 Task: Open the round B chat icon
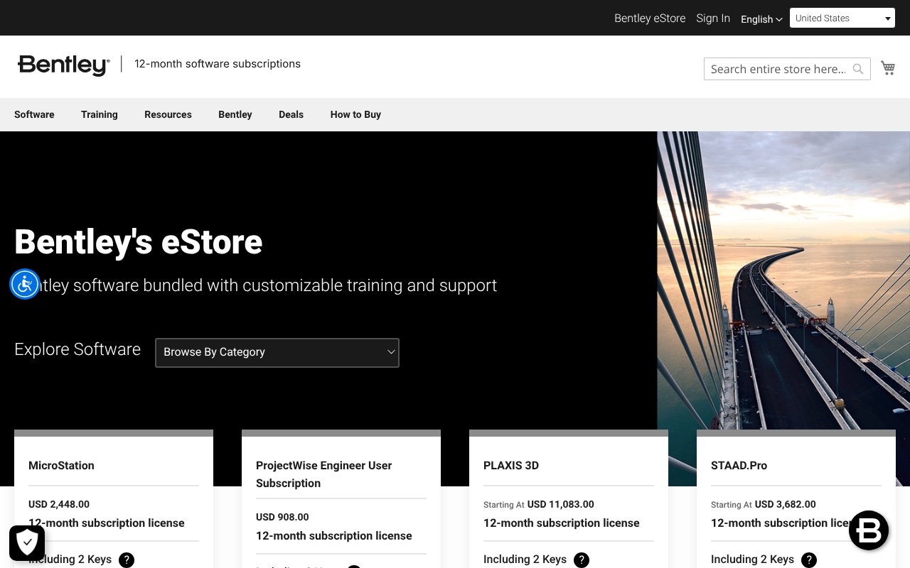pos(868,530)
